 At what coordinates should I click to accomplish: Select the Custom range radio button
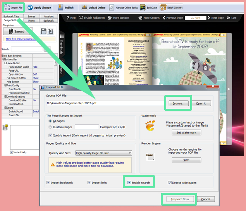coord(50,127)
